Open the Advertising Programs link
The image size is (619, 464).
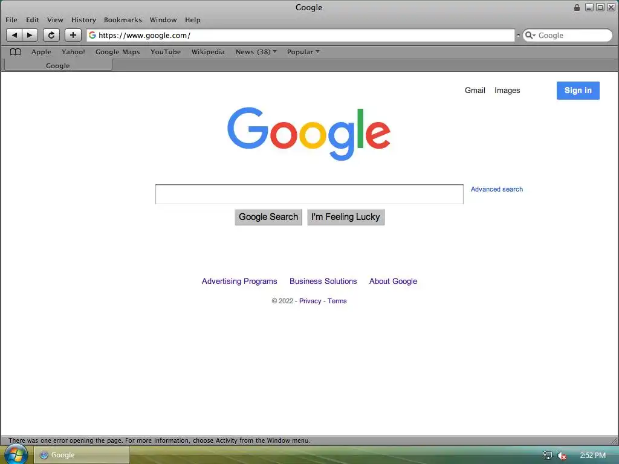click(239, 282)
